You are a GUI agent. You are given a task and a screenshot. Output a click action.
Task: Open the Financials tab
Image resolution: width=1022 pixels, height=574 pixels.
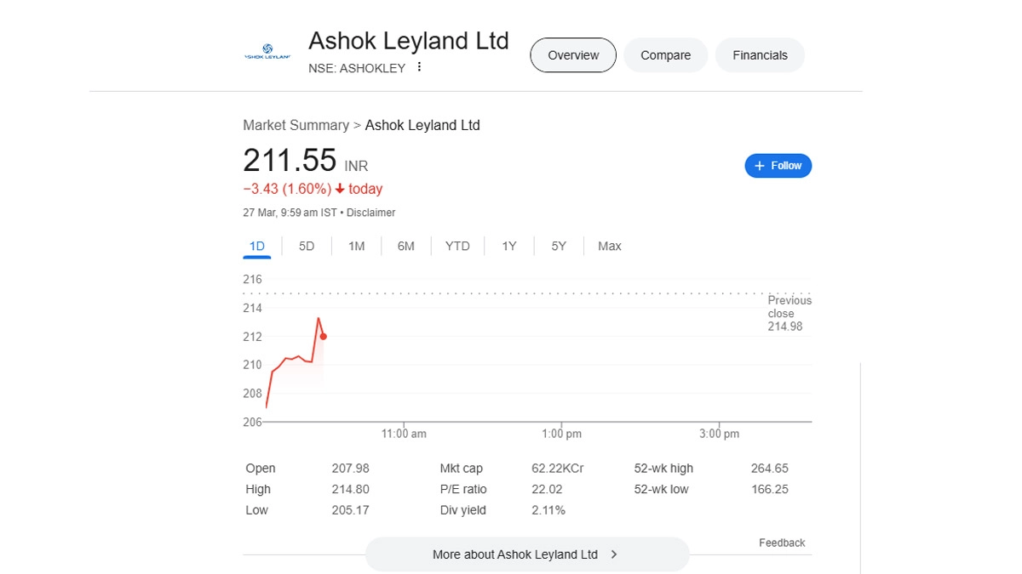(x=760, y=55)
